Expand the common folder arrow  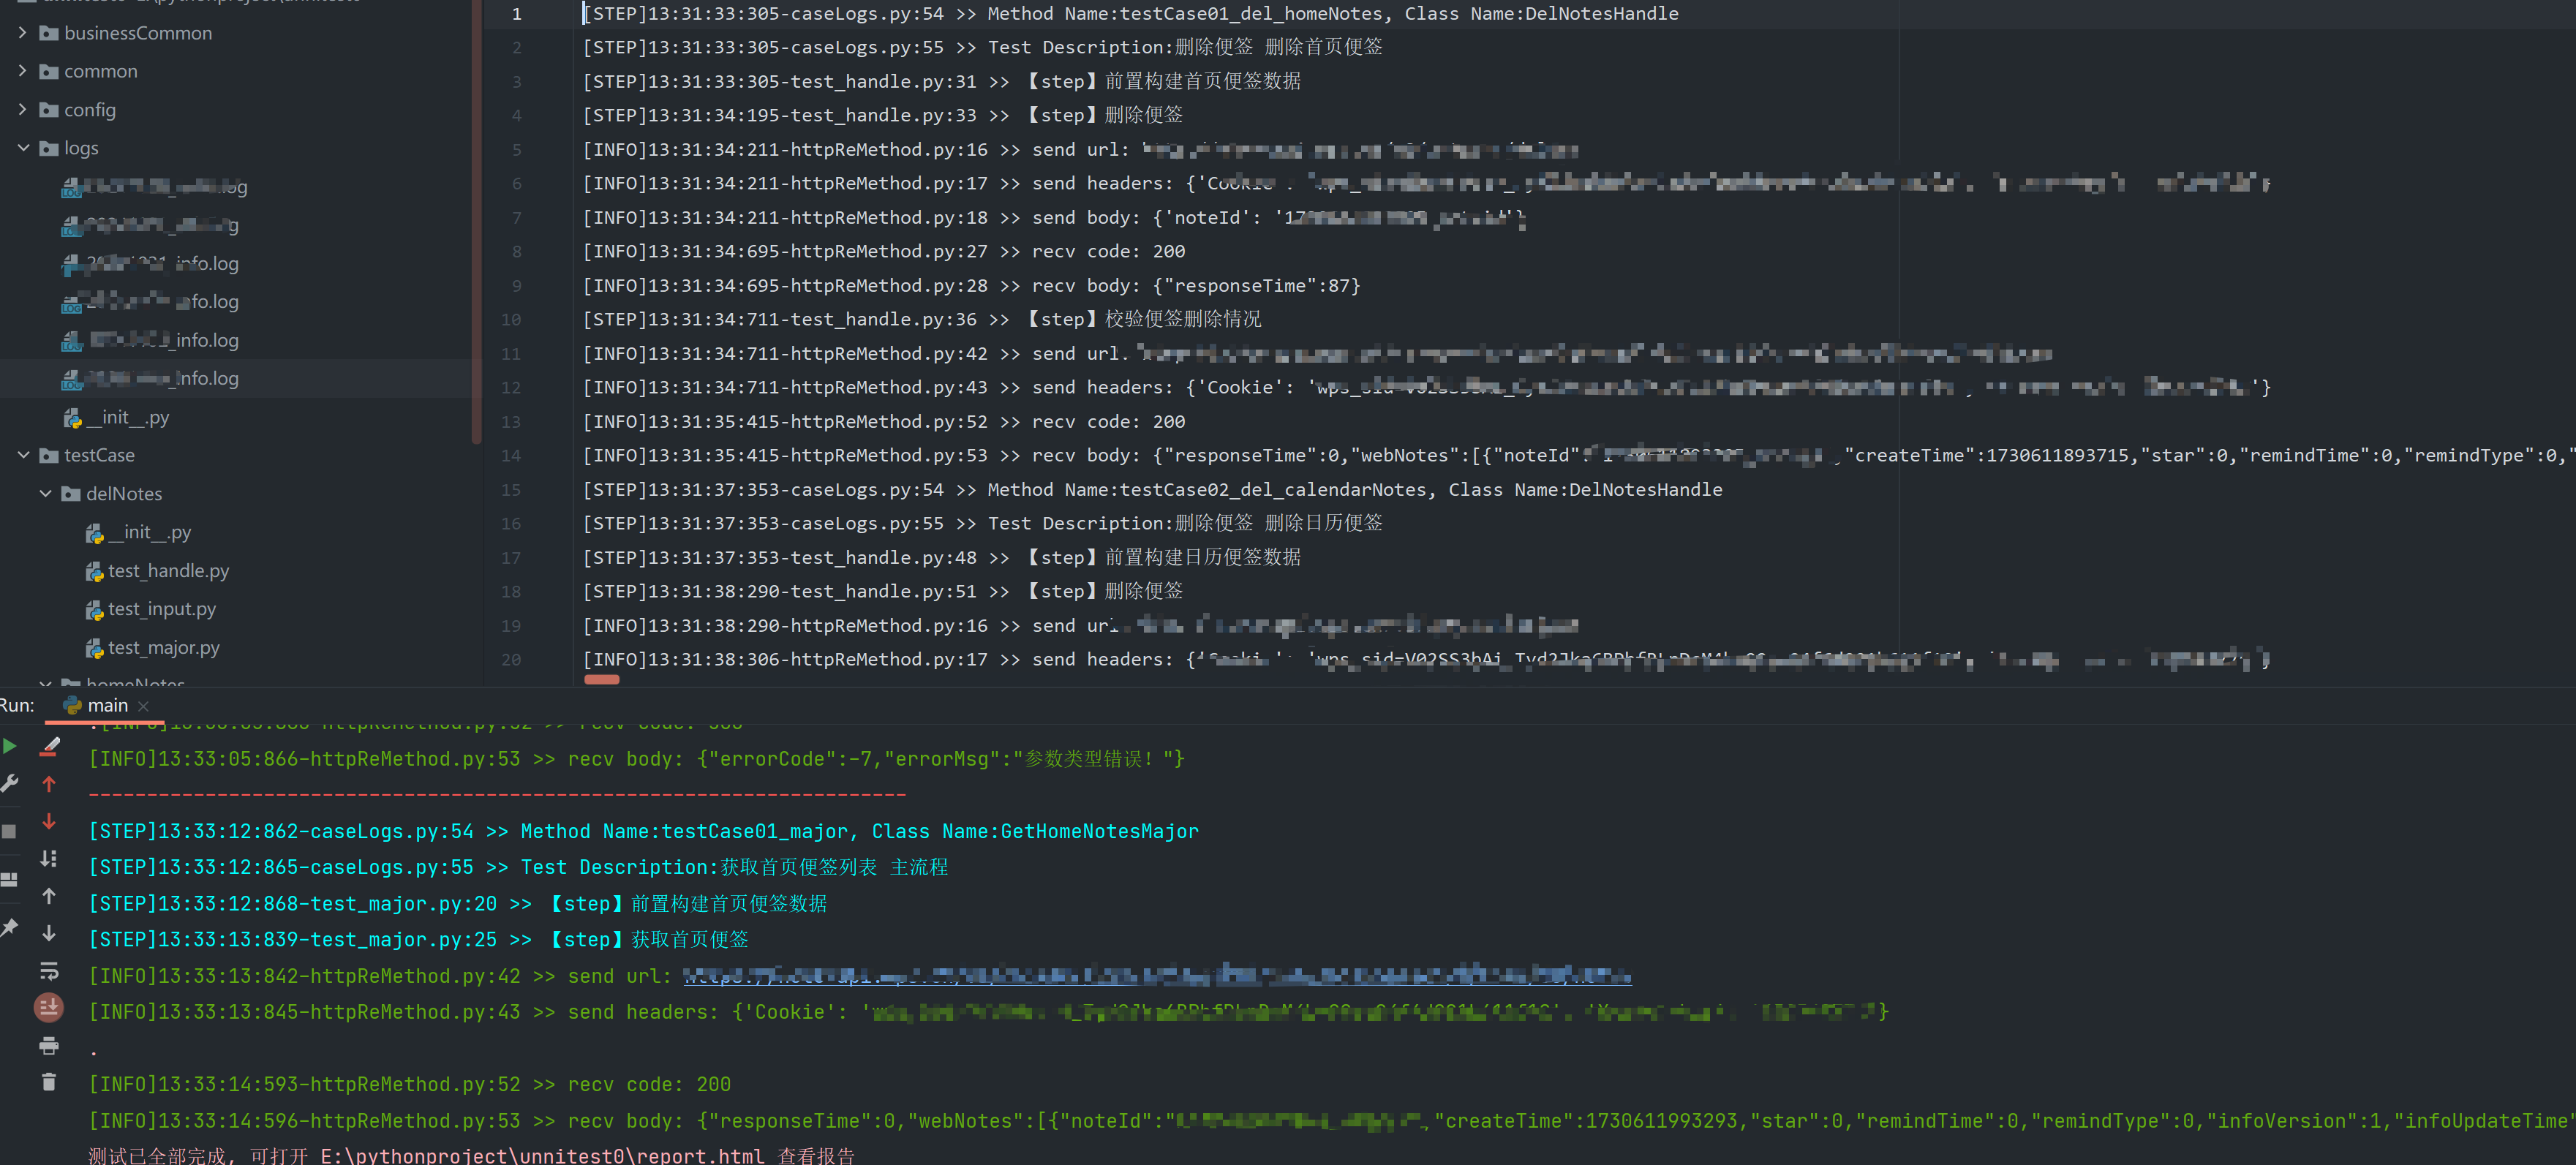(22, 71)
